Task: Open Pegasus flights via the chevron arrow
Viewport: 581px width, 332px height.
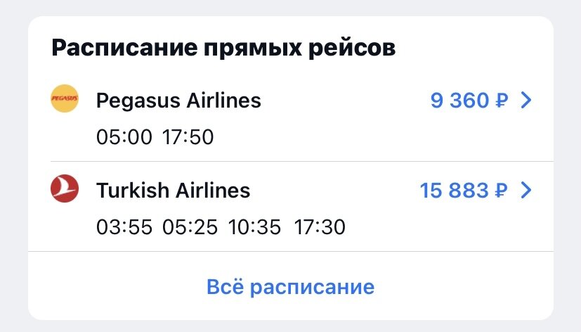Action: (x=526, y=100)
